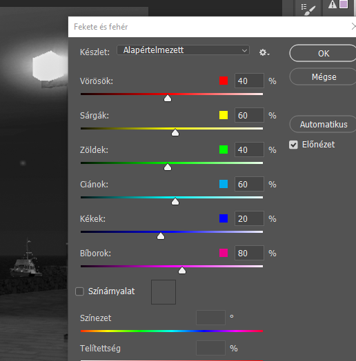Click the Kékek slider handle
Image resolution: width=356 pixels, height=361 pixels.
[x=161, y=236]
